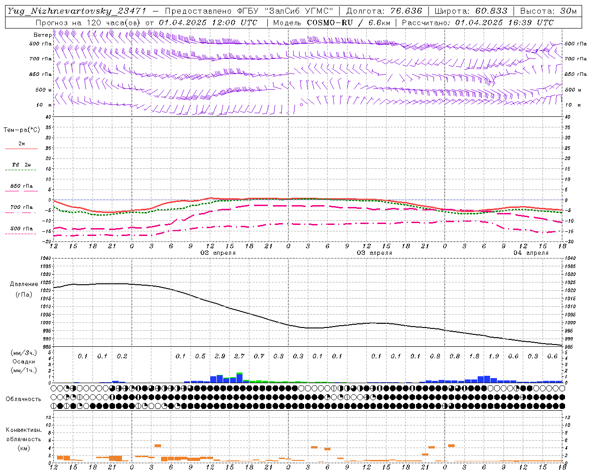Screen dimensions: 589x471
Task: Select the model label 'COSMO-RU / 6.6км'
Action: click(348, 23)
